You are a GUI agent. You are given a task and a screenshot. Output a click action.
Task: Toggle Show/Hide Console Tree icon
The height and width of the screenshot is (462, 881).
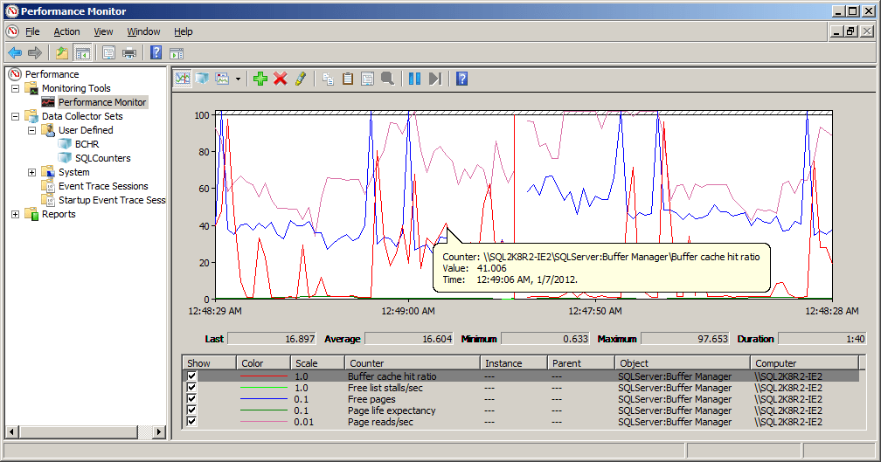(82, 53)
